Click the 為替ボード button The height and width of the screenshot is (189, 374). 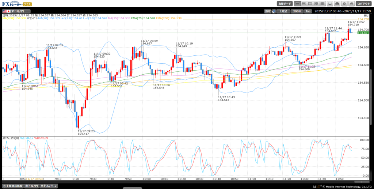point(285,4)
